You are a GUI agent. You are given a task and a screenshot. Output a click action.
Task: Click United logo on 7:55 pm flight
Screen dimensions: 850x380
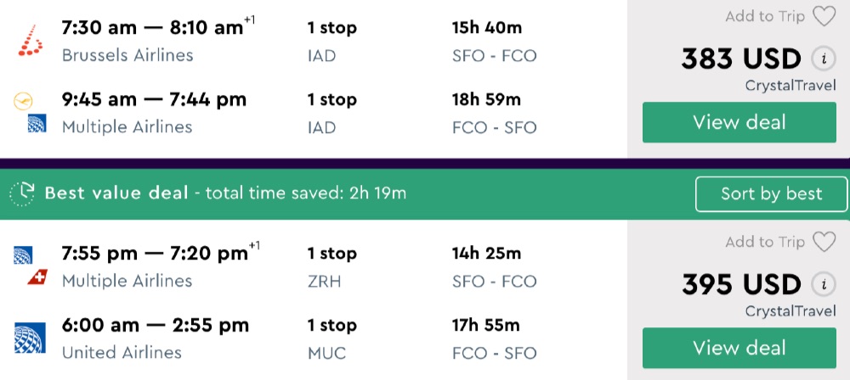point(23,254)
